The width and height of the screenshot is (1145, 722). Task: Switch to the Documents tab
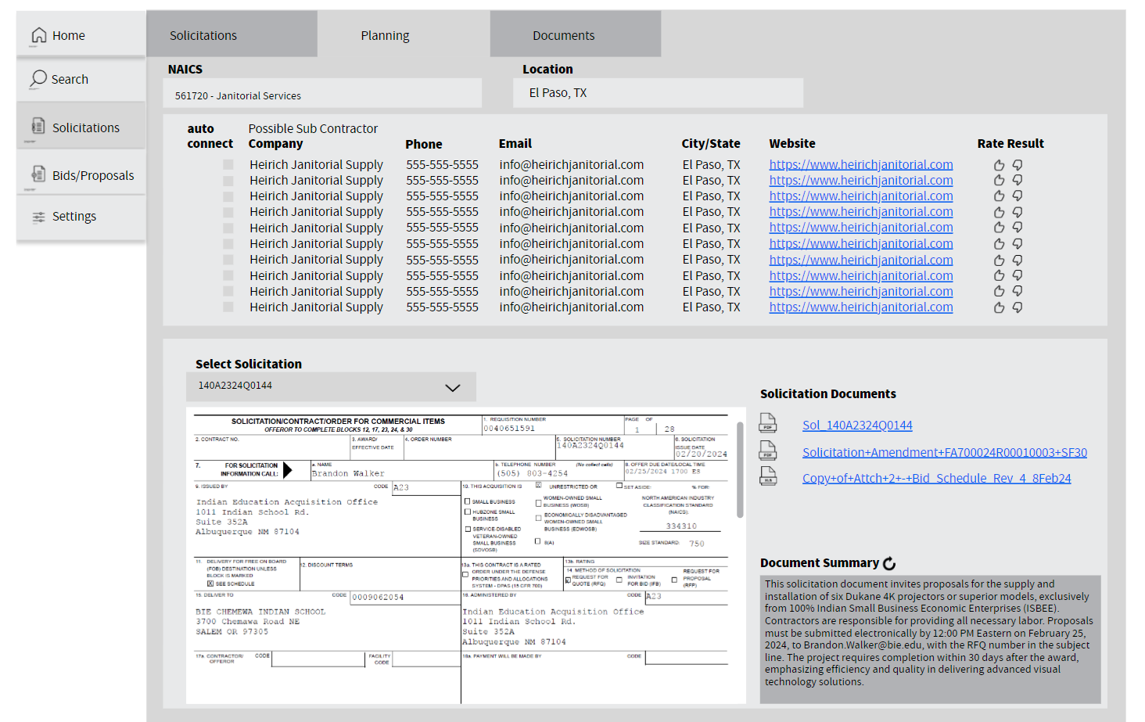[x=563, y=35]
